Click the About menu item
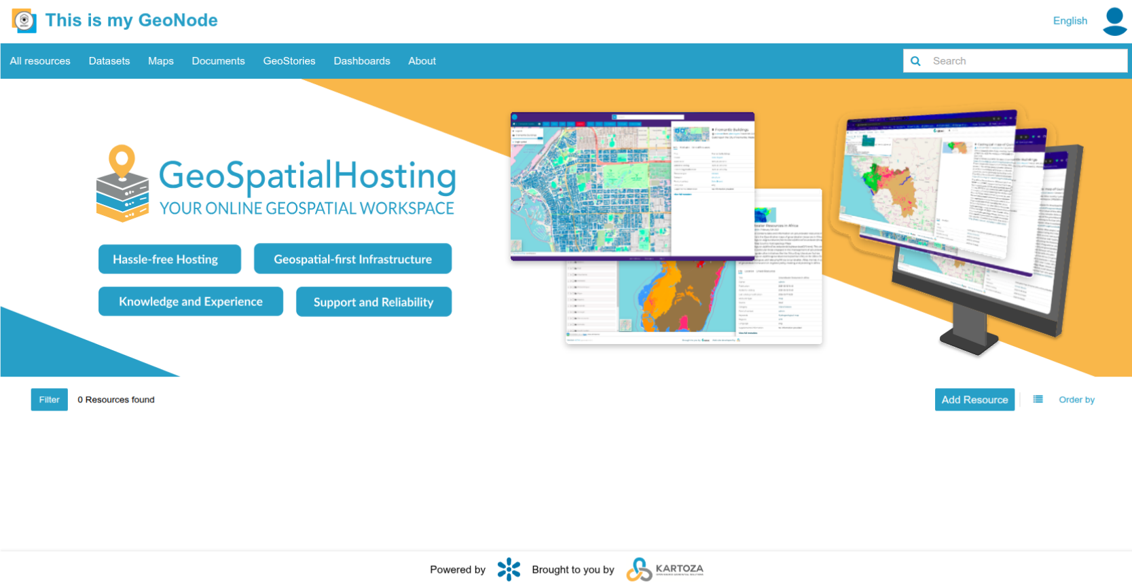1132x587 pixels. (422, 61)
